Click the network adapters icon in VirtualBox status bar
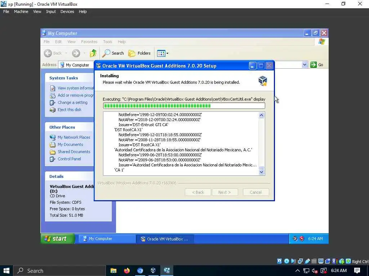This screenshot has width=369, height=276. click(x=300, y=261)
